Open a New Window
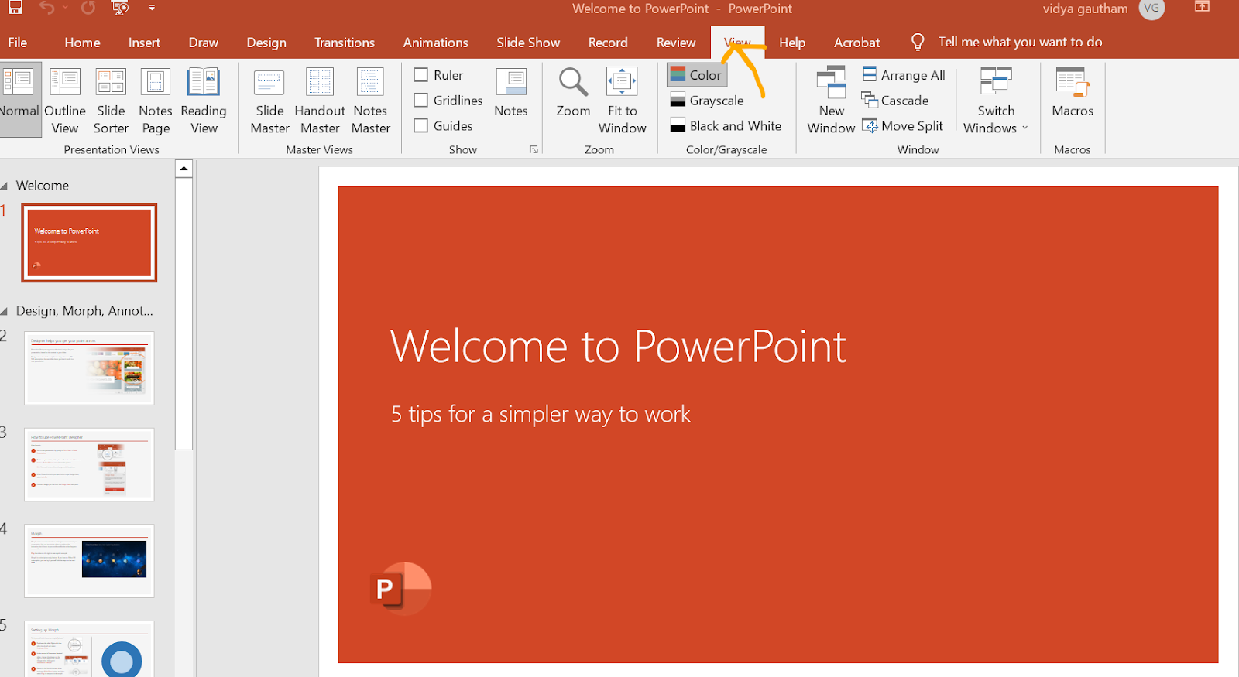 coord(831,101)
